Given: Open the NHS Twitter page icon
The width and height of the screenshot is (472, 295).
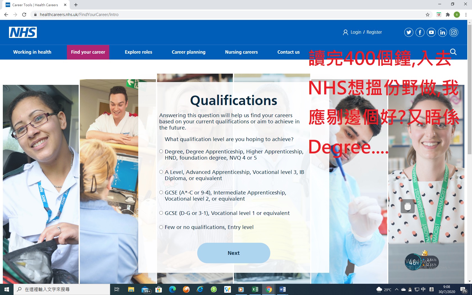Looking at the screenshot, I should point(409,32).
